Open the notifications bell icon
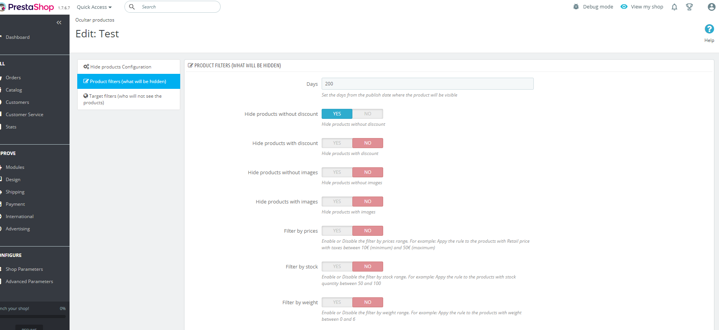Screen dimensions: 719x330 (x=674, y=7)
